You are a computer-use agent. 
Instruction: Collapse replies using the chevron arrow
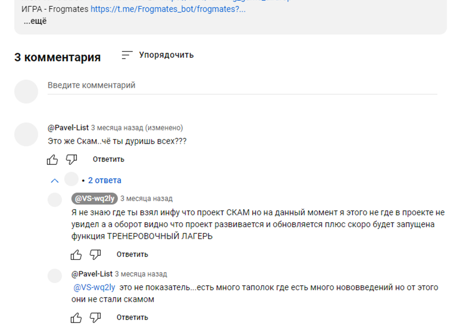coord(54,180)
